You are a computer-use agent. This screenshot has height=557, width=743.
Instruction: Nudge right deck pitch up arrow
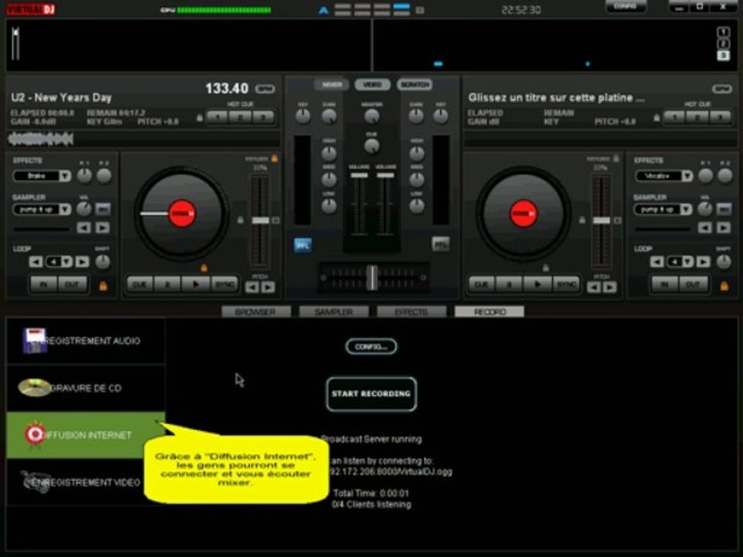coord(610,287)
